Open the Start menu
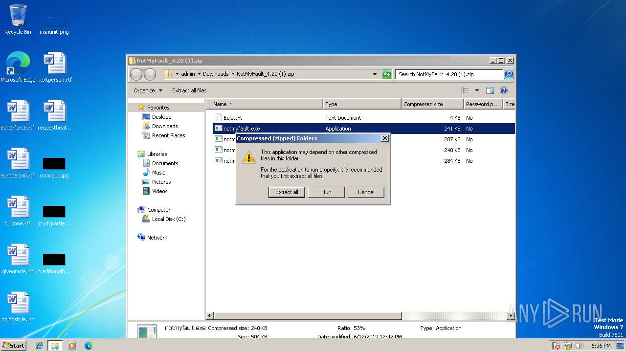Screen dimensions: 626x352 (x=13, y=346)
